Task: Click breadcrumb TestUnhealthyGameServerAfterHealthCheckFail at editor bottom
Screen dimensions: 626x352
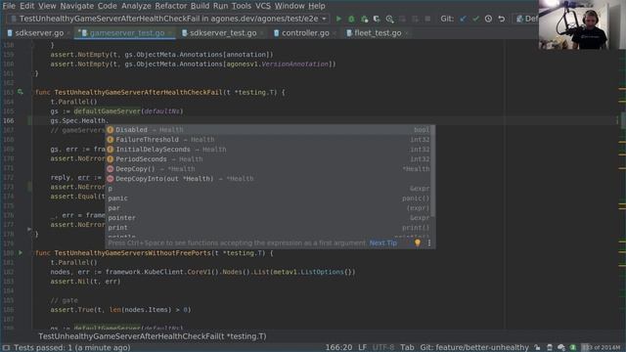Action: 153,336
